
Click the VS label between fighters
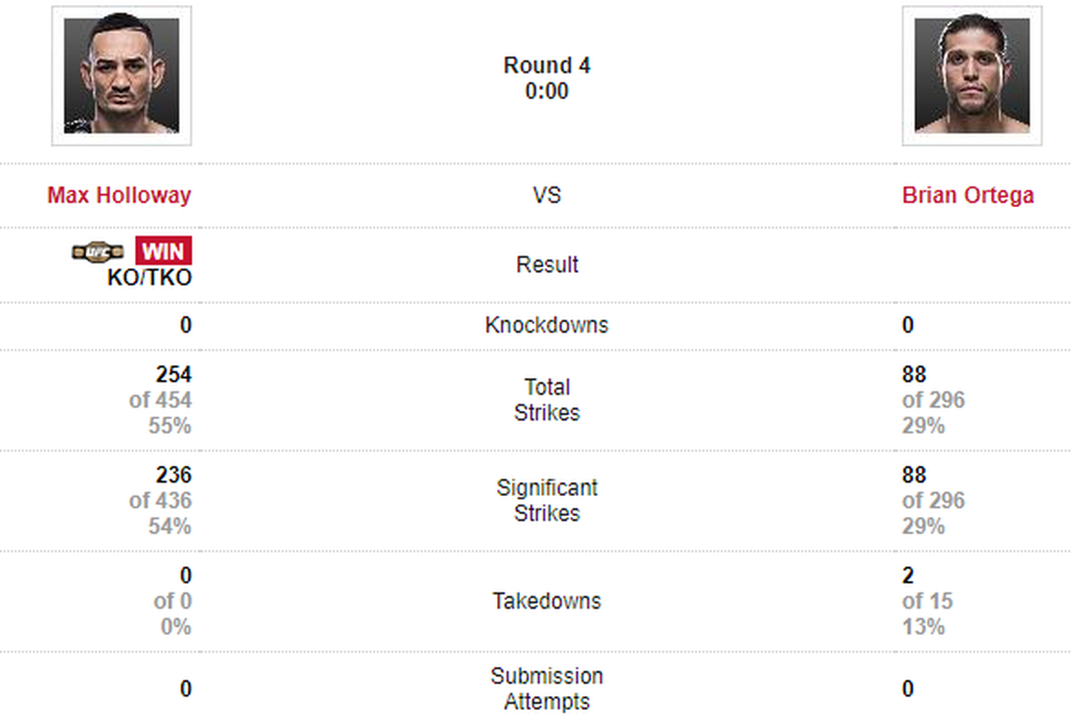[x=547, y=195]
